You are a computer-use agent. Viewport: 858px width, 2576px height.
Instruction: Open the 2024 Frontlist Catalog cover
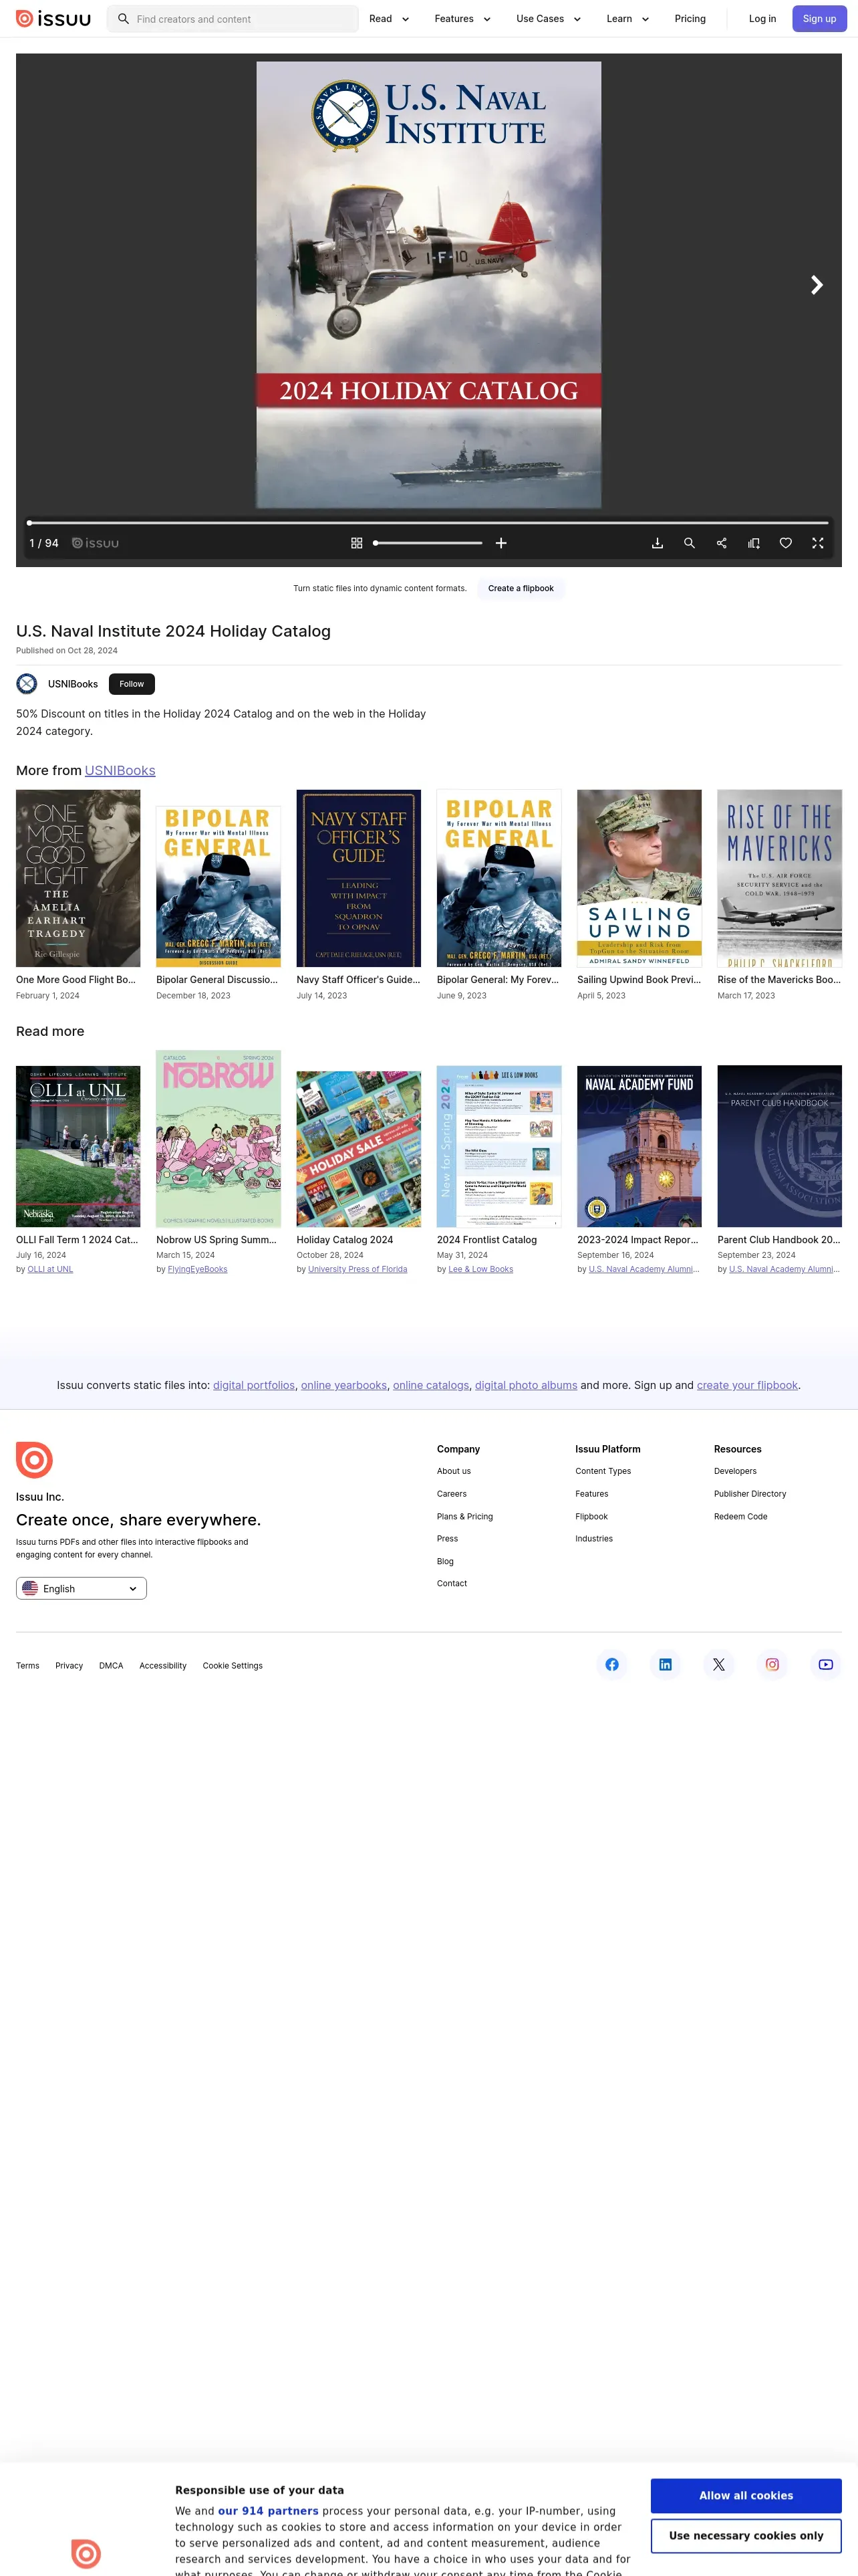pyautogui.click(x=498, y=1146)
